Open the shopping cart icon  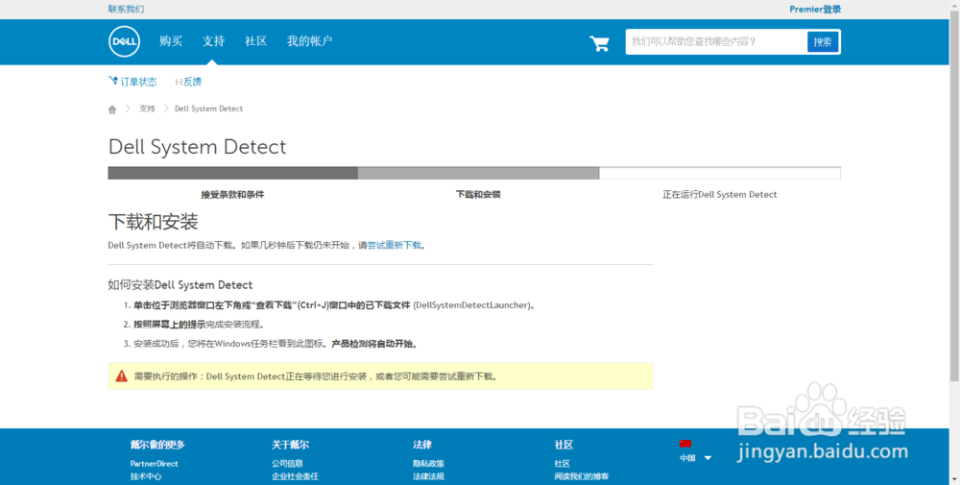tap(599, 43)
